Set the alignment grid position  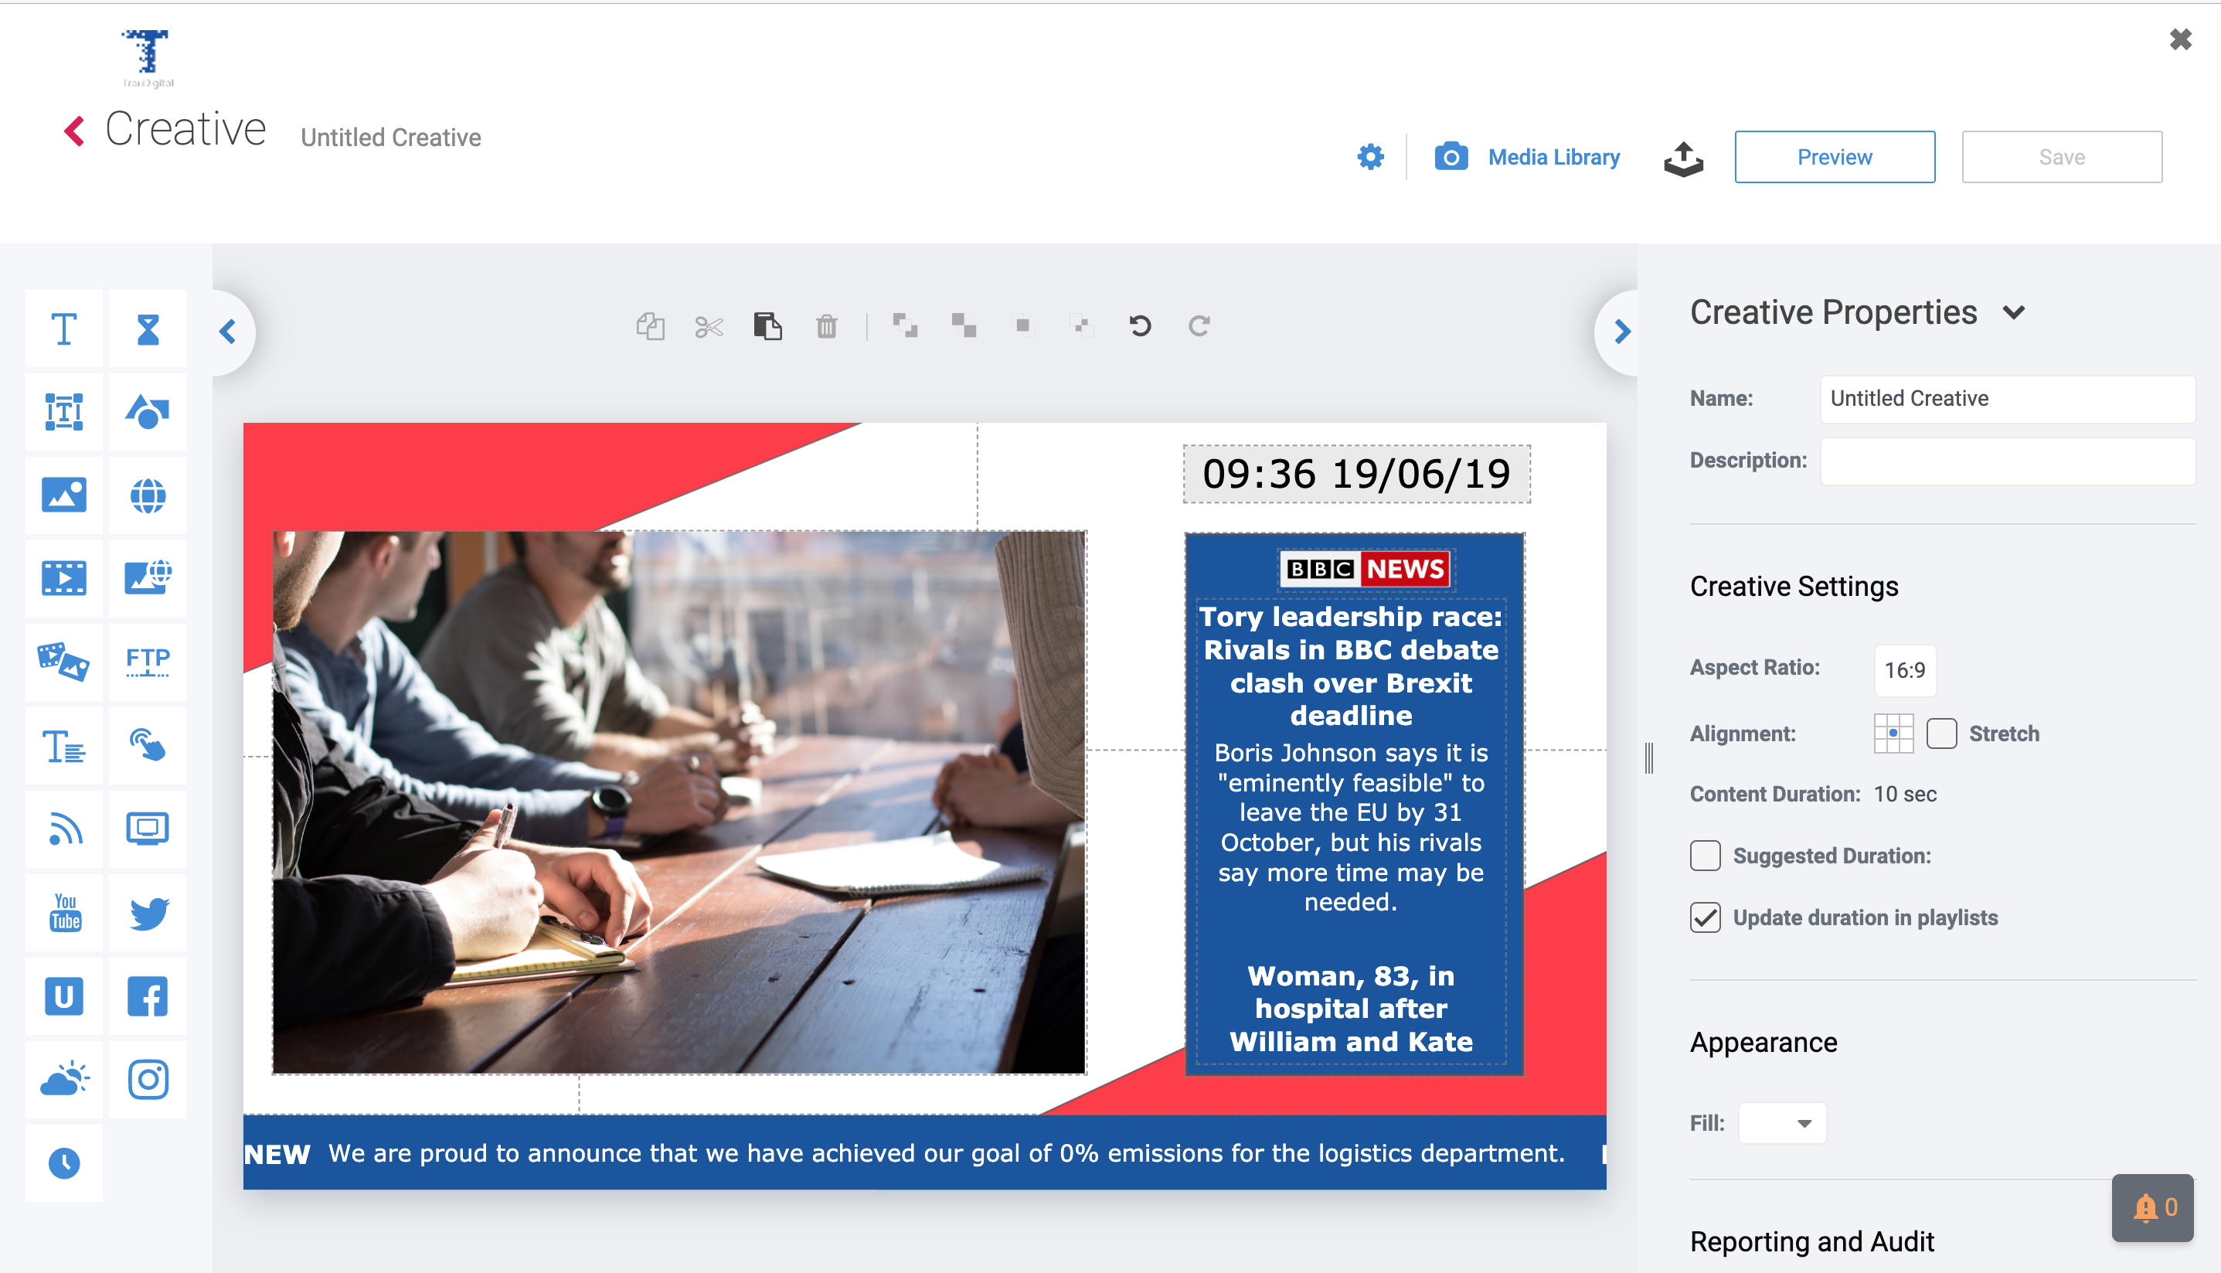tap(1893, 734)
